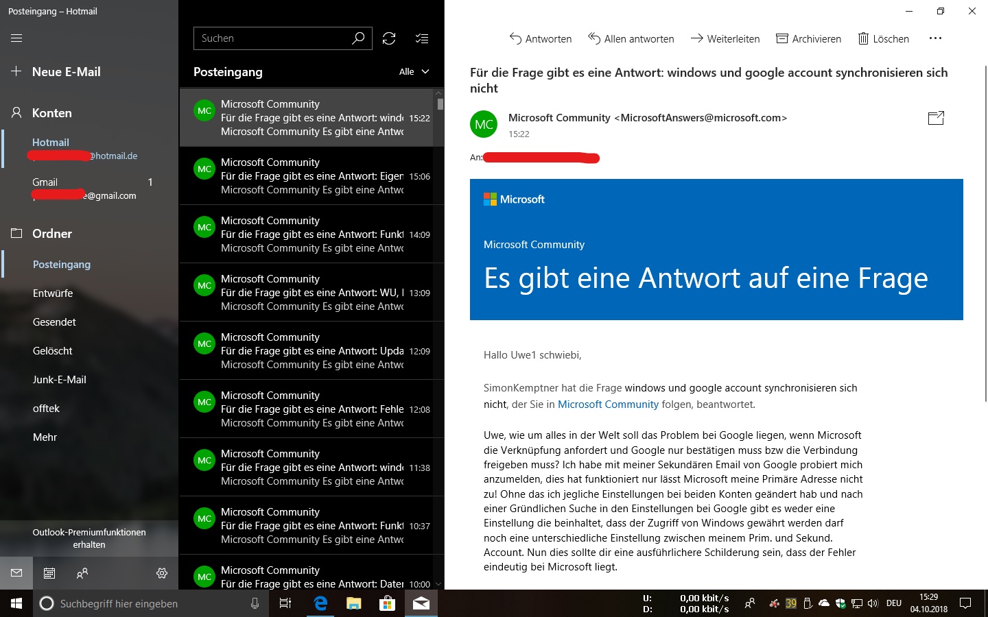
Task: Switch to Calendar app icon
Action: [49, 573]
